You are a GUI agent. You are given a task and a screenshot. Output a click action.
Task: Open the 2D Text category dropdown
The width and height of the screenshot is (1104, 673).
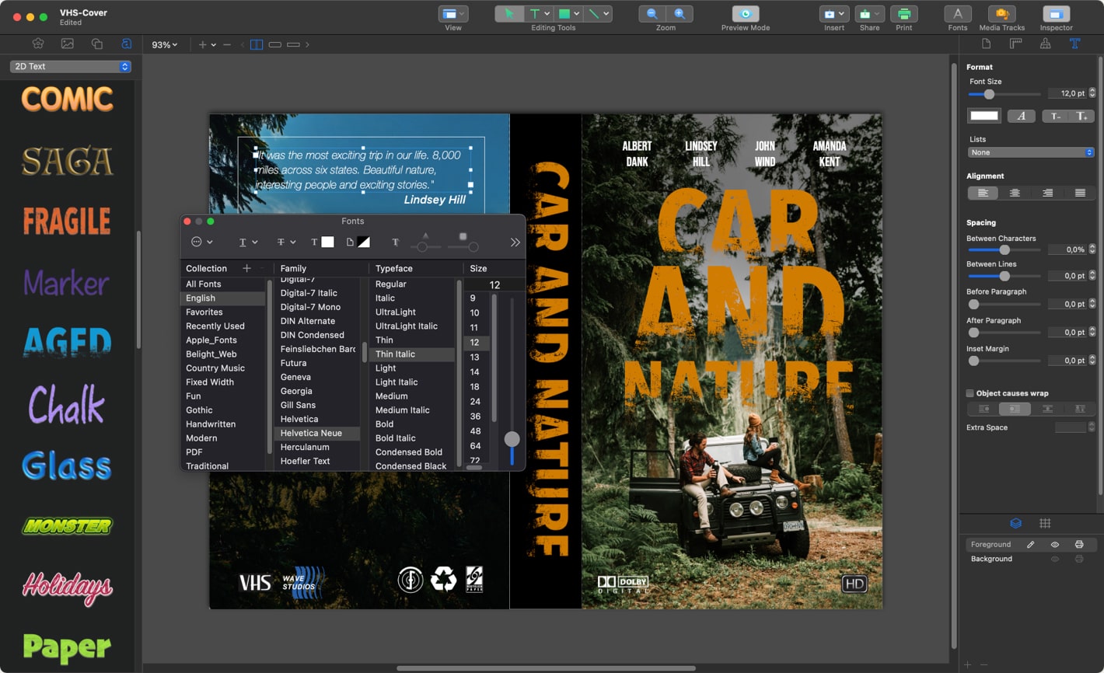tap(70, 66)
